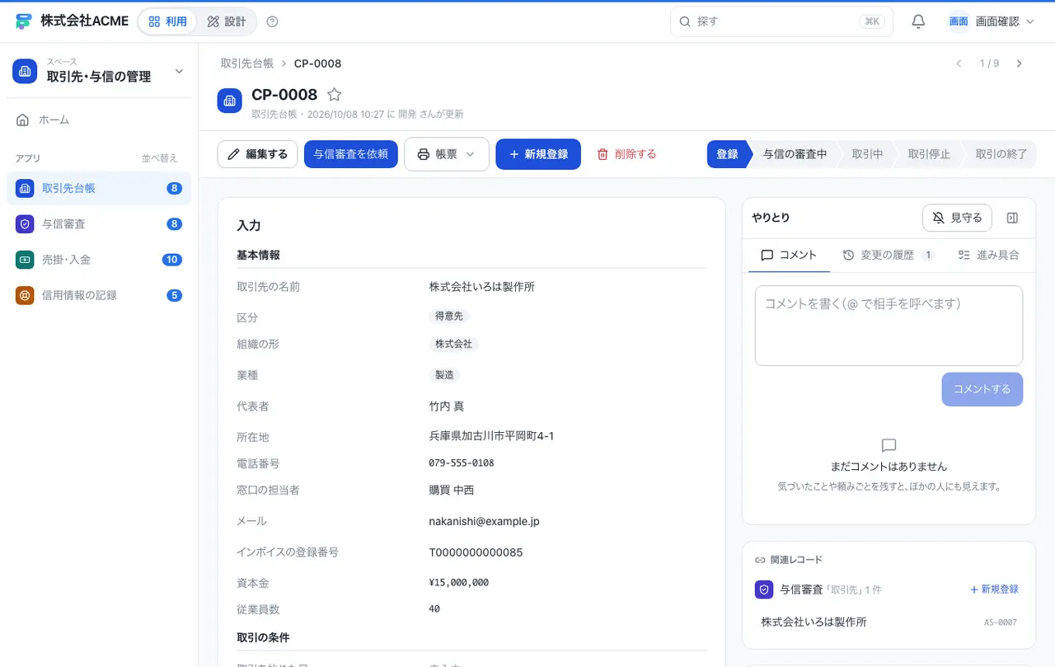1055x667 pixels.
Task: Switch to 利用 mode
Action: pyautogui.click(x=168, y=21)
